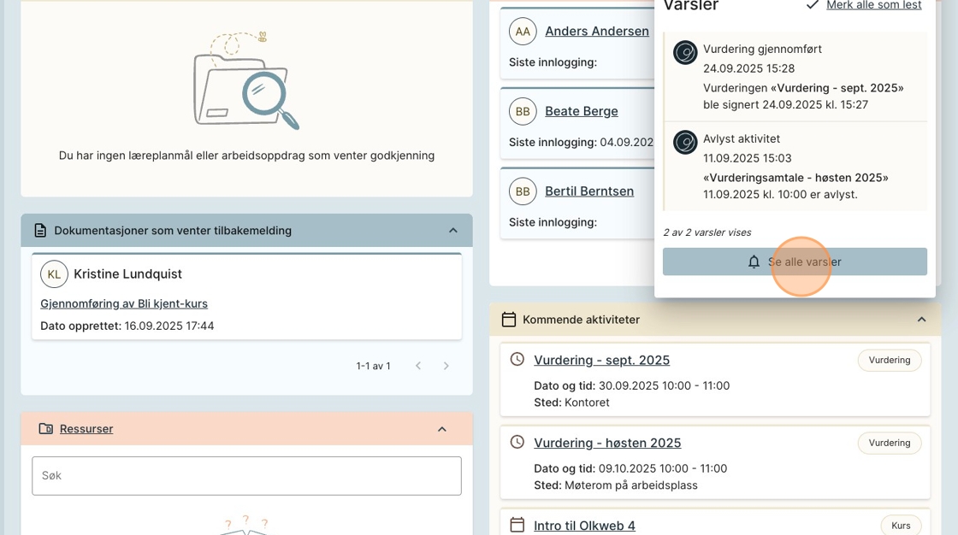958x535 pixels.
Task: Click the AA avatar for Anders Andersen
Action: pos(523,32)
